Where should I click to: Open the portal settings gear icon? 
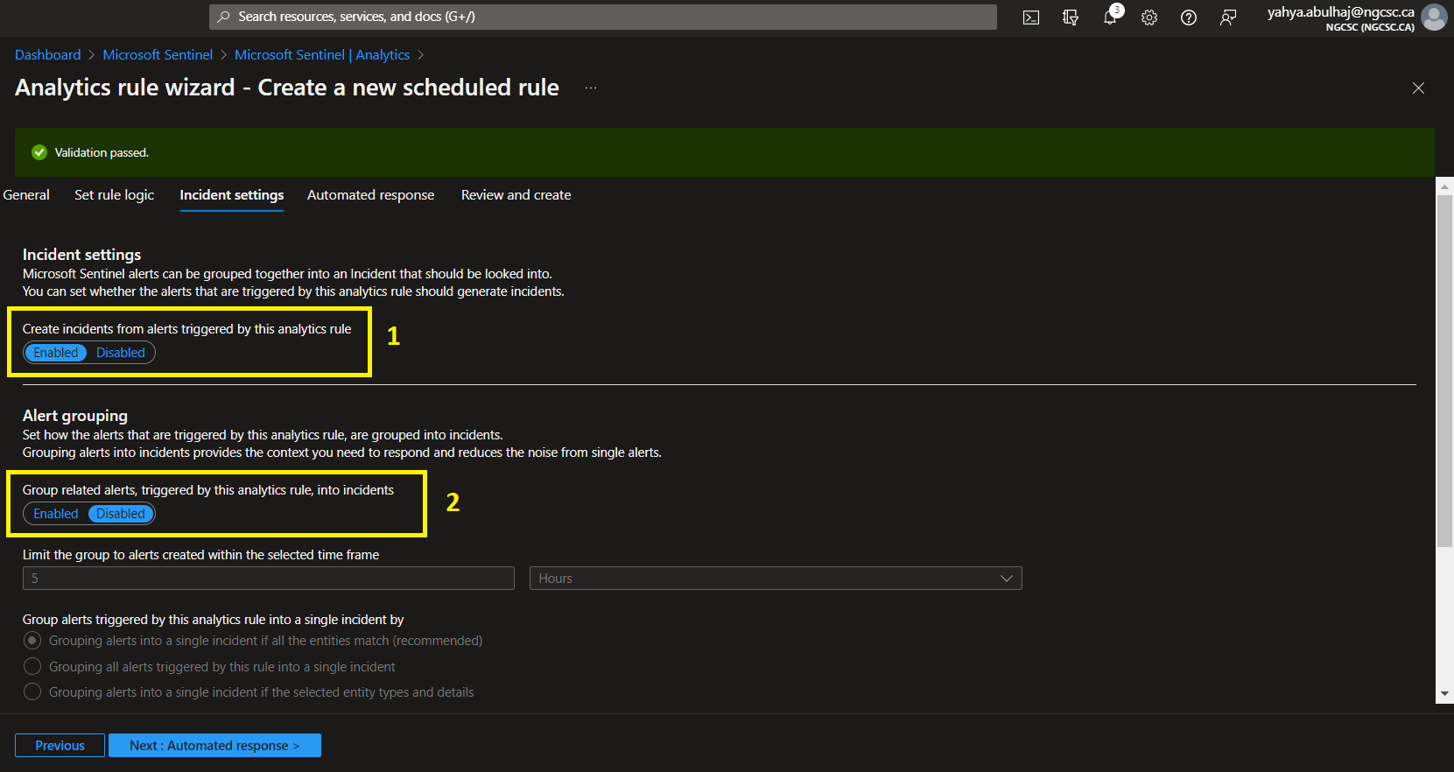click(1149, 18)
